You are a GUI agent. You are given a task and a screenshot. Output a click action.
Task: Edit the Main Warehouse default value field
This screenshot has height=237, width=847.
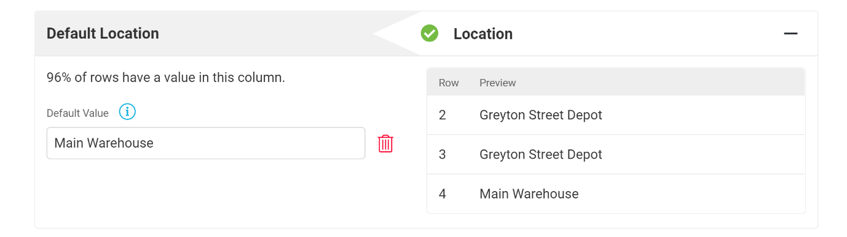[206, 143]
